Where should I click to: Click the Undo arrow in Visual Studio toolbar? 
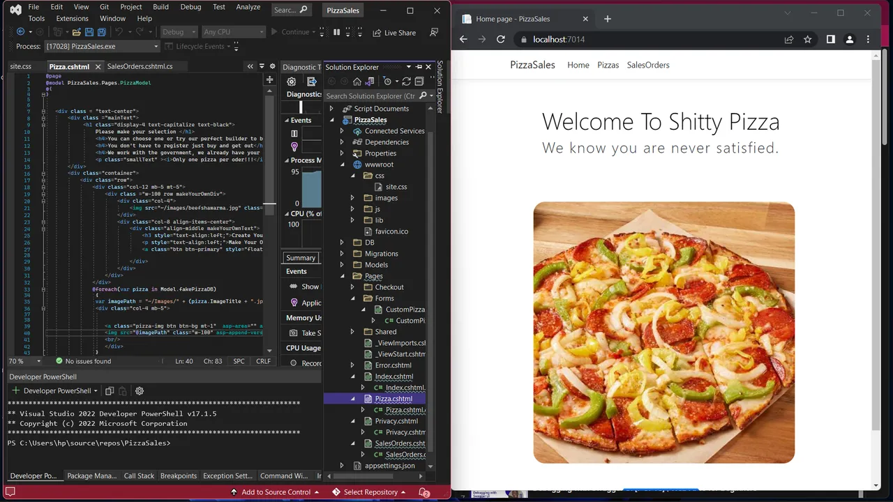119,32
